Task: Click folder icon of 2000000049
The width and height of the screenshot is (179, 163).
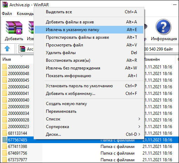Action: (5, 67)
